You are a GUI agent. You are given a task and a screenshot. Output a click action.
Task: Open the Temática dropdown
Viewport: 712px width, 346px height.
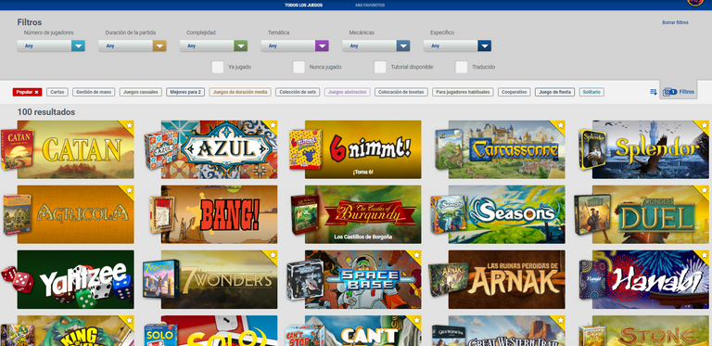coord(295,45)
